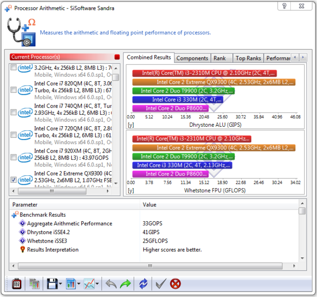Click the diamond icon beside Whetstone iSSE3
Image resolution: width=317 pixels, height=297 pixels.
tap(22, 241)
